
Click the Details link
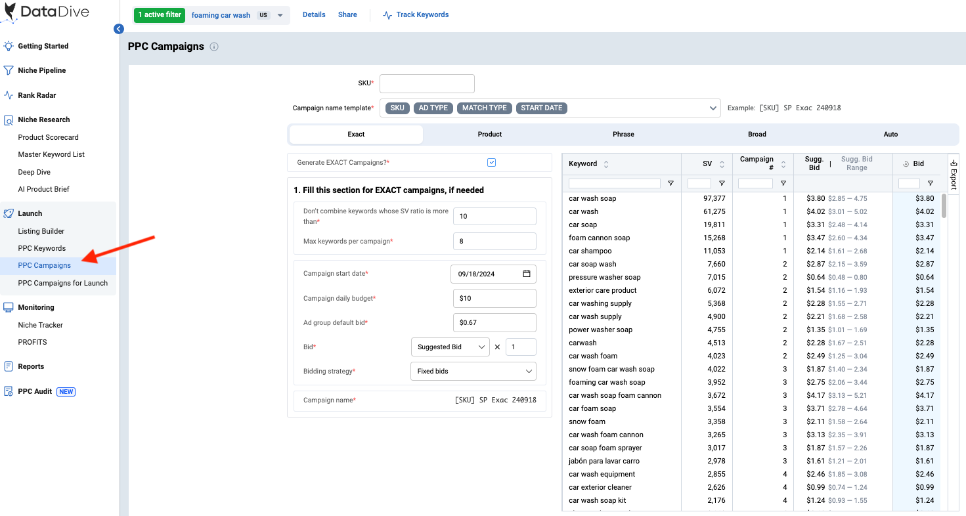tap(314, 14)
